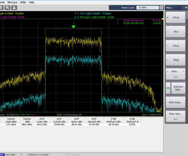This screenshot has height=156, width=188.
Task: Click the Center 28.0000 GHz label
Action: pyautogui.click(x=10, y=115)
